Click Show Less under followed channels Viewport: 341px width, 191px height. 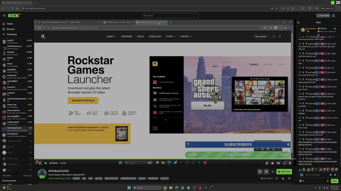[x=27, y=176]
